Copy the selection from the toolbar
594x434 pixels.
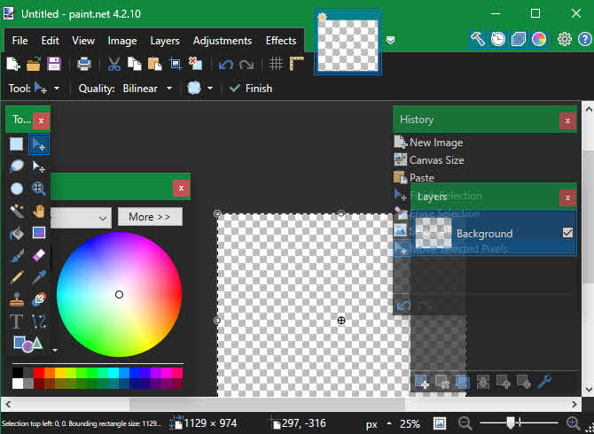pyautogui.click(x=135, y=64)
